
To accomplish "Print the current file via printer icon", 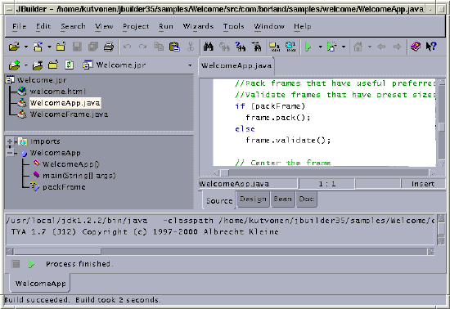I will [x=109, y=47].
